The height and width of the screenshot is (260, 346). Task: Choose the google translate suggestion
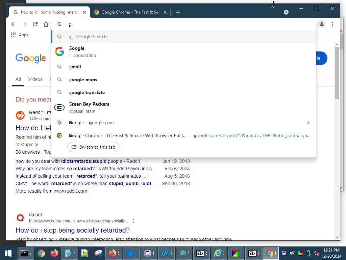[184, 92]
